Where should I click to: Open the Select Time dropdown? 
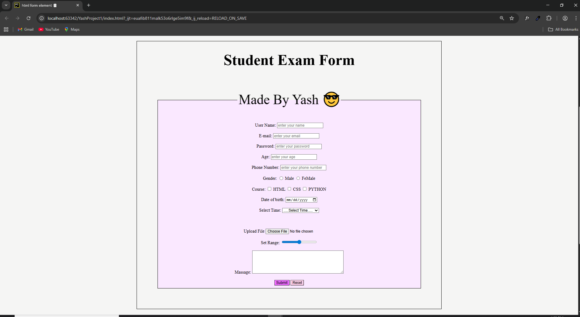point(300,210)
